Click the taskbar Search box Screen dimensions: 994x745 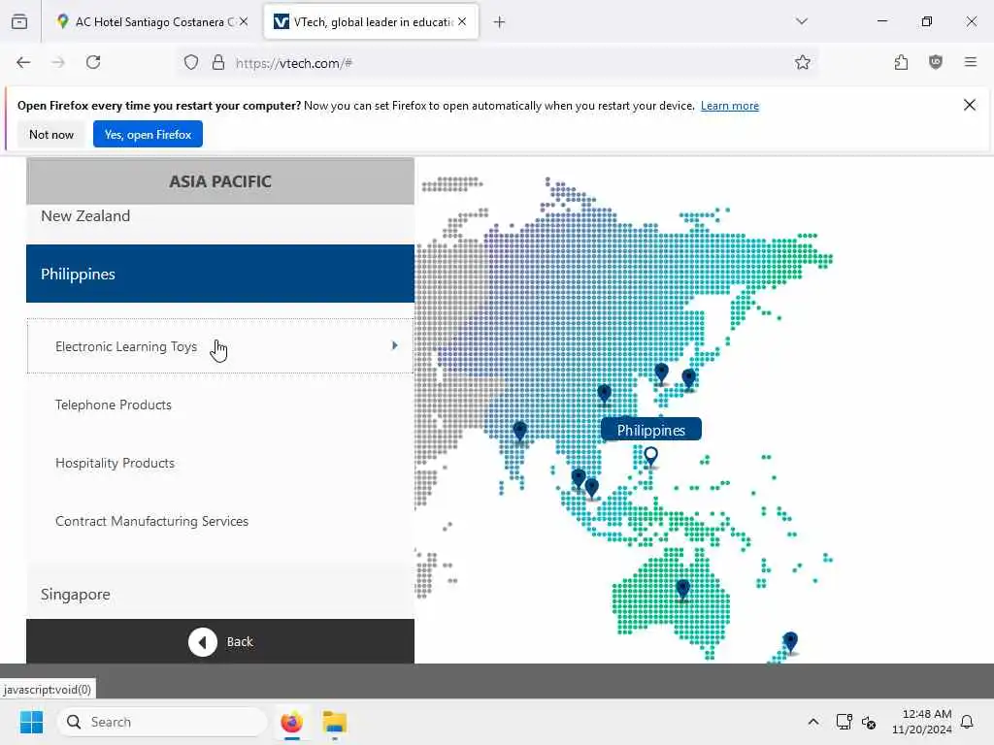click(162, 722)
